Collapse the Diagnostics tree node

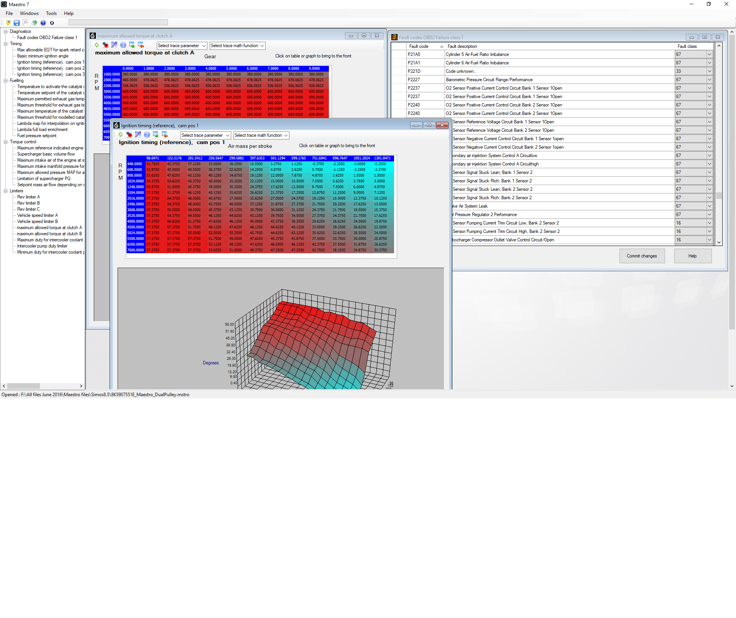6,31
